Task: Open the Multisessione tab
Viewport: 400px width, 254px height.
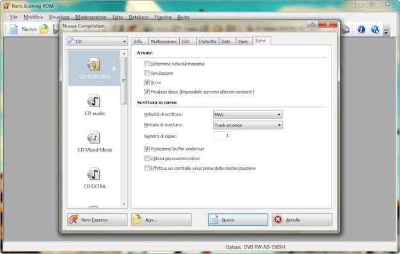Action: 164,41
